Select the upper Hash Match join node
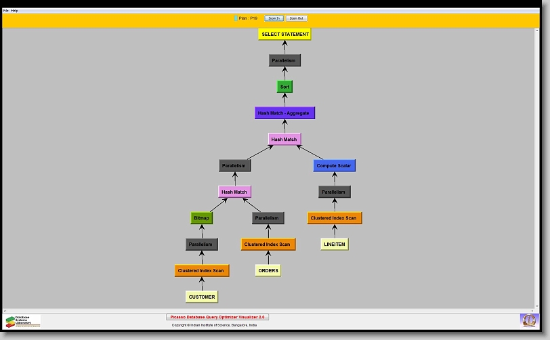 click(x=284, y=139)
